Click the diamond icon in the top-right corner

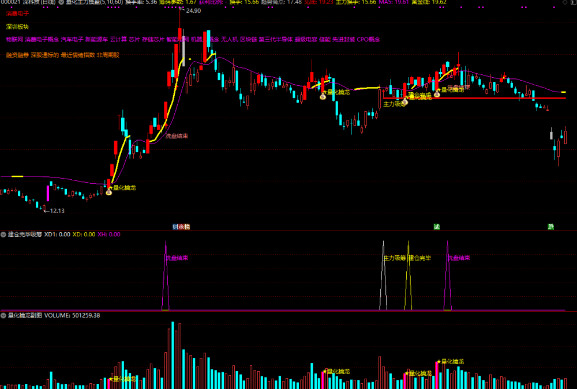(565, 2)
